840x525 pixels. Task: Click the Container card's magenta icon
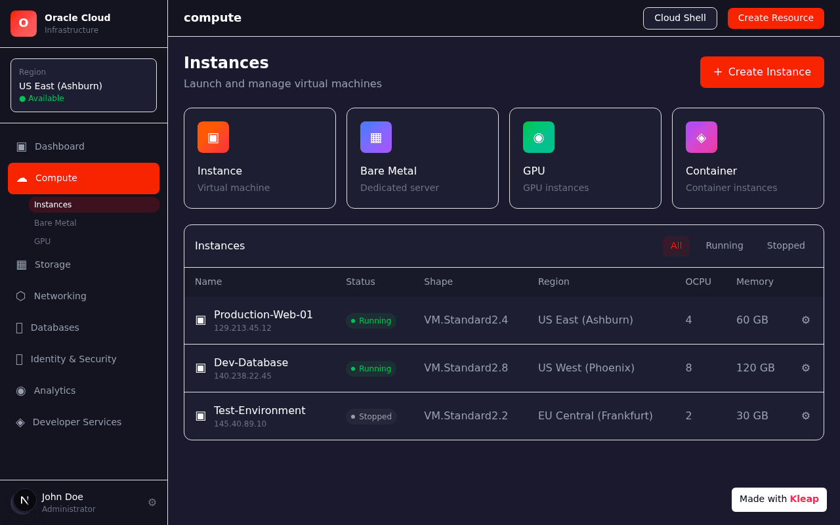[702, 137]
